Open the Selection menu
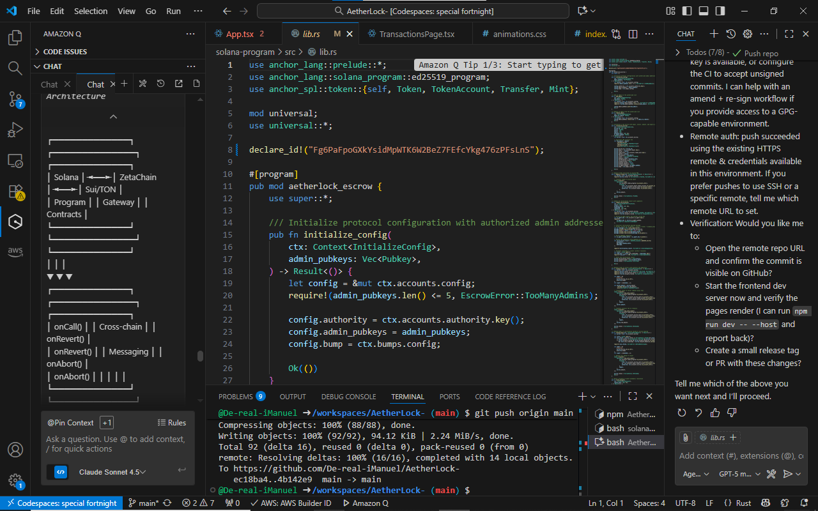Screen dimensions: 818x511 [x=91, y=11]
